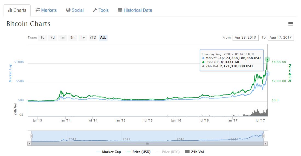The width and height of the screenshot is (301, 156).
Task: Select the ALL zoom range
Action: coord(103,37)
